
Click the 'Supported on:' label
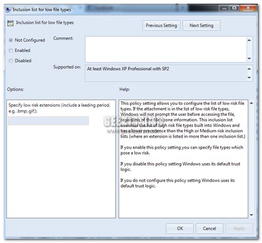pos(67,67)
